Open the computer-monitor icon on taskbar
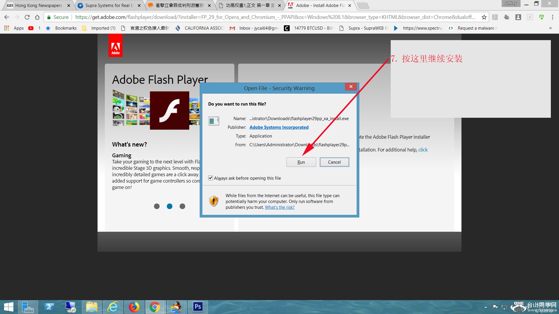 [x=70, y=307]
